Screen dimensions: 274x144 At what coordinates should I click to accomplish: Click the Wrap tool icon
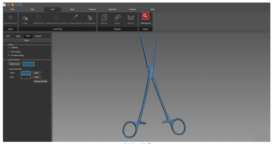[25, 19]
